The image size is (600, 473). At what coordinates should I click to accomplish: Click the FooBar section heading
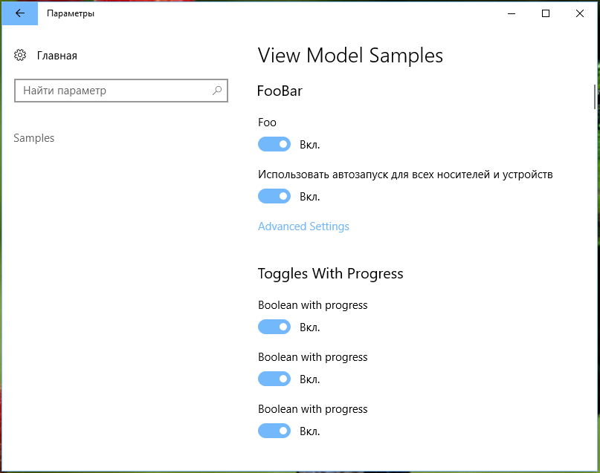click(280, 91)
